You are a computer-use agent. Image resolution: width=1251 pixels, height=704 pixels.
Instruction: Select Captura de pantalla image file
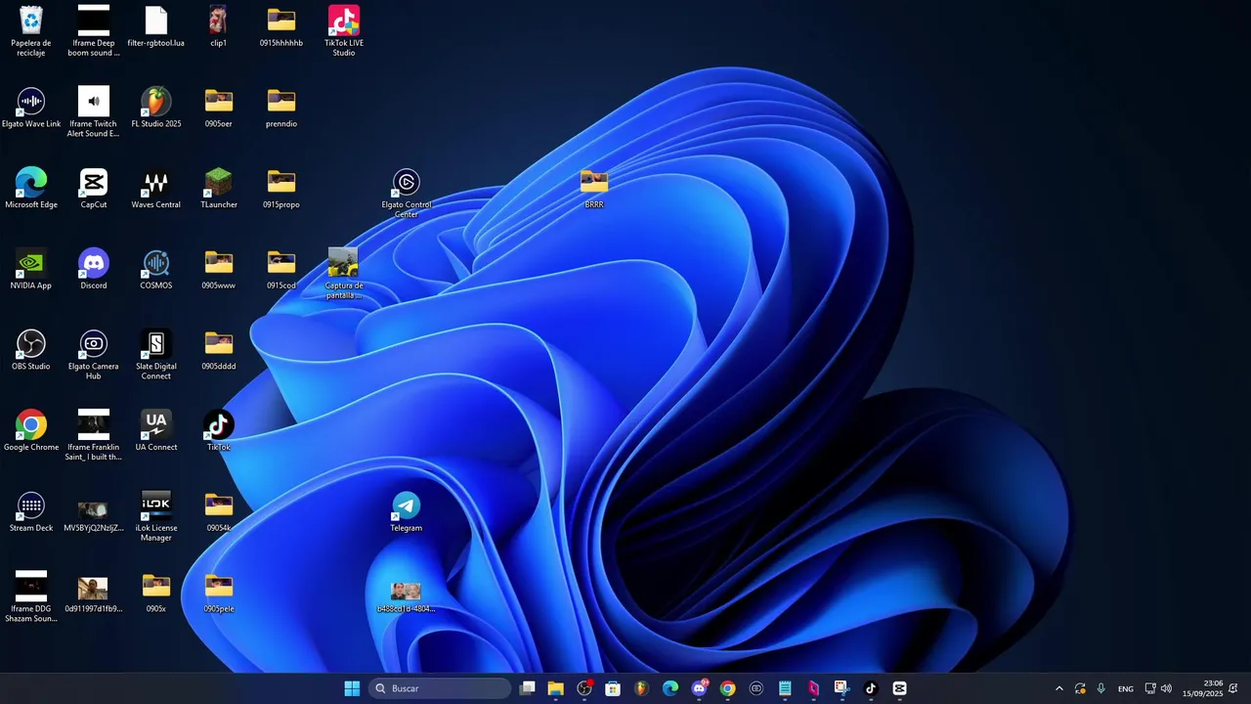point(344,274)
